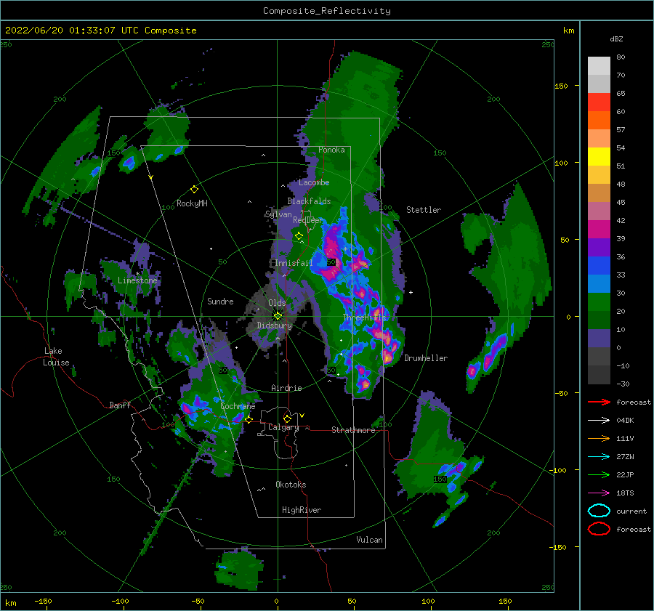Viewport: 654px width, 611px height.
Task: Click the Limestone label
Action: [x=137, y=280]
